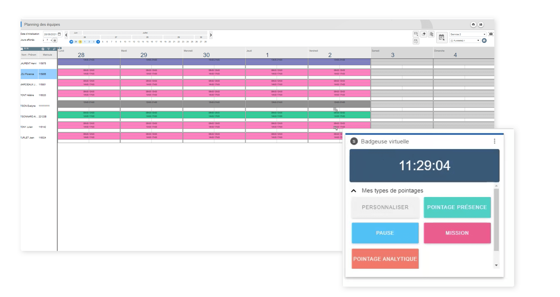
Task: Select day 10 in the timeline strip
Action: pyautogui.click(x=125, y=42)
